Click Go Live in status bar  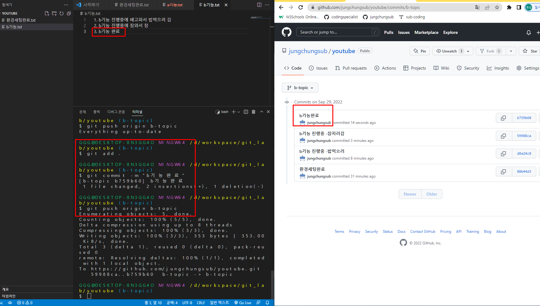tap(243, 303)
